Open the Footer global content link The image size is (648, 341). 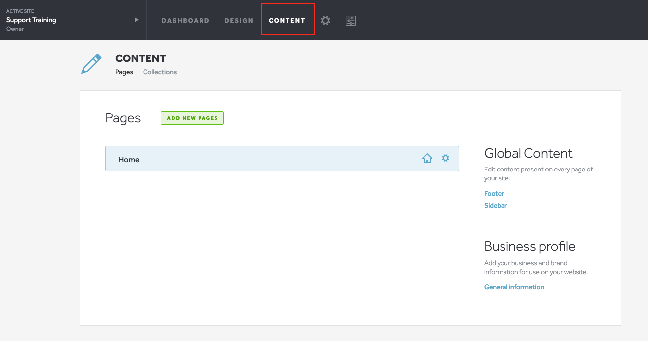(x=494, y=194)
